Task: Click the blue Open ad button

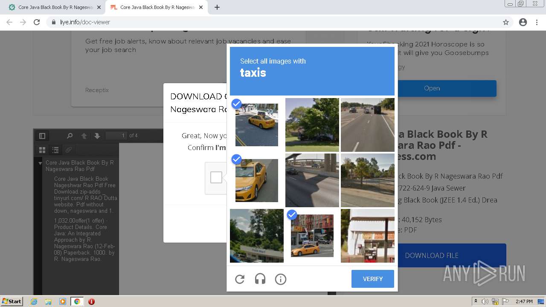Action: (432, 88)
